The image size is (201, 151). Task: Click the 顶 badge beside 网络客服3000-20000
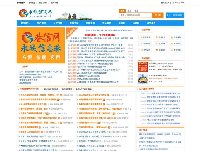coord(99,123)
